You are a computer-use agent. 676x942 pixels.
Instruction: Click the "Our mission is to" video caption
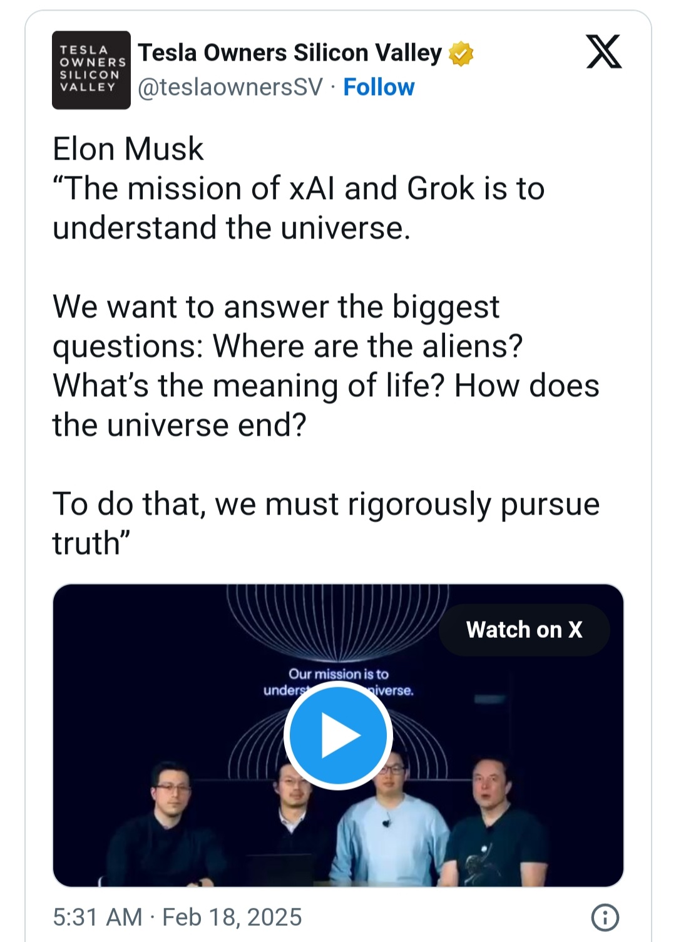coord(338,674)
